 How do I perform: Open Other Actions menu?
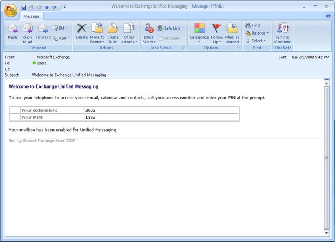pos(129,33)
